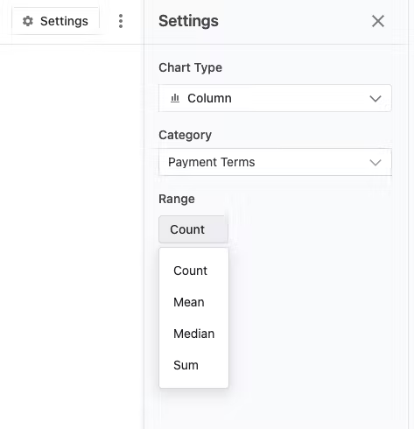Expand the Chart Type chevron arrow
This screenshot has height=429, width=414.
[375, 98]
